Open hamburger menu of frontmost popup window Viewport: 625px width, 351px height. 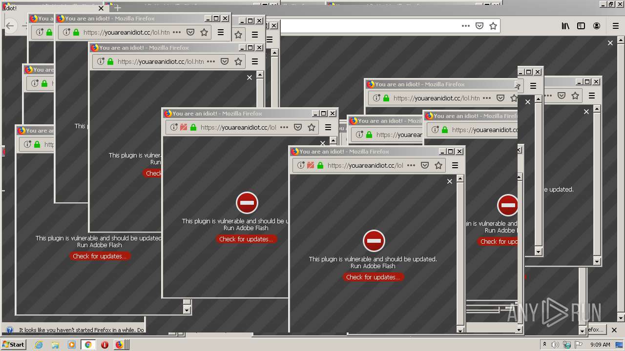coord(455,165)
